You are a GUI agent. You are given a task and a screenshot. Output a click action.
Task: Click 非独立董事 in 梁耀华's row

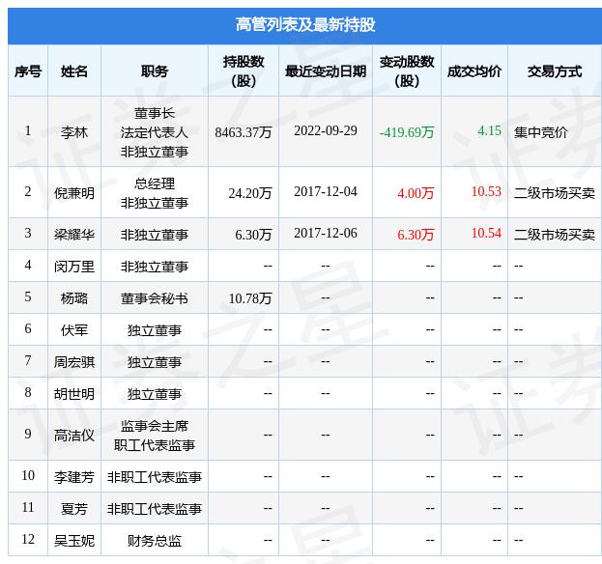[x=155, y=235]
